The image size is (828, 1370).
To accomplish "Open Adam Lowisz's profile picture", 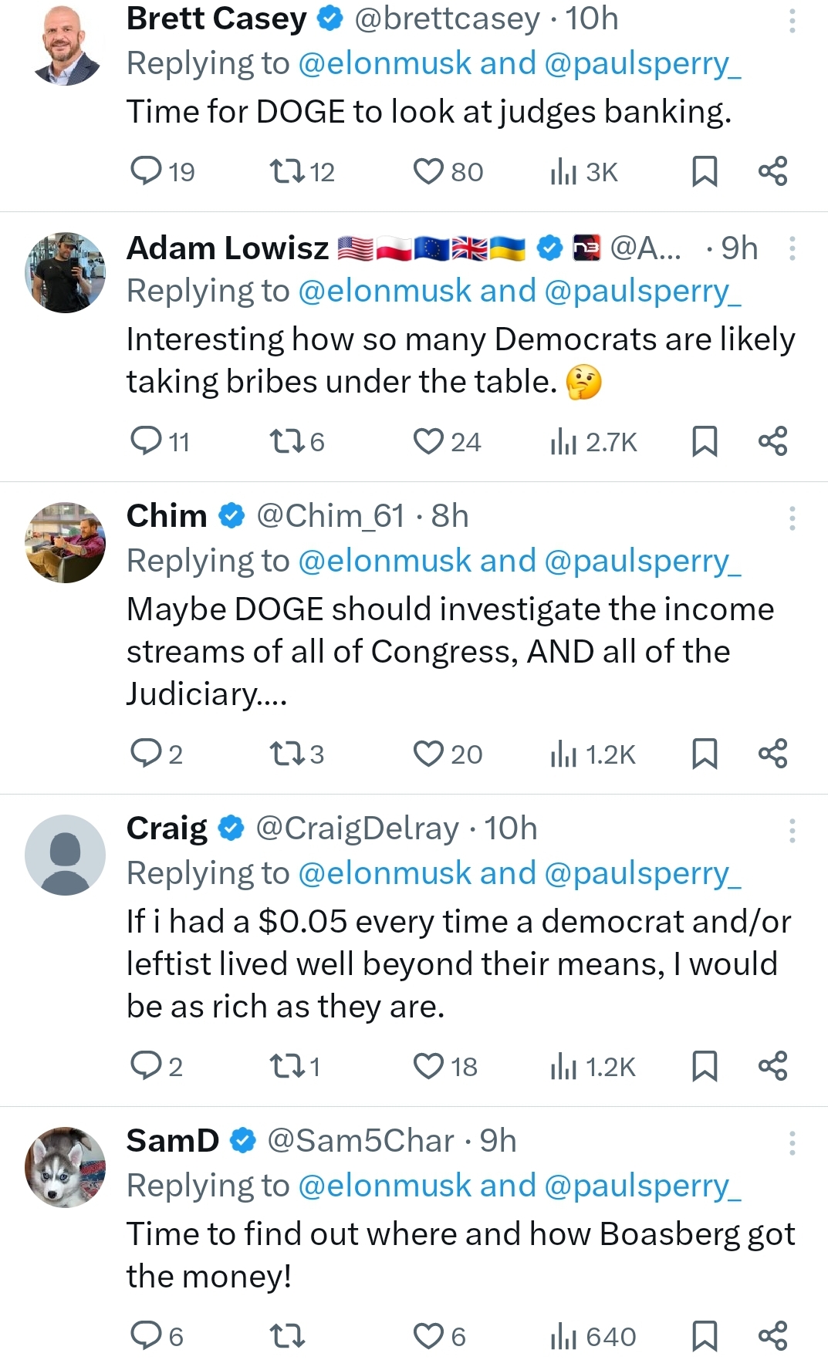I will [65, 272].
